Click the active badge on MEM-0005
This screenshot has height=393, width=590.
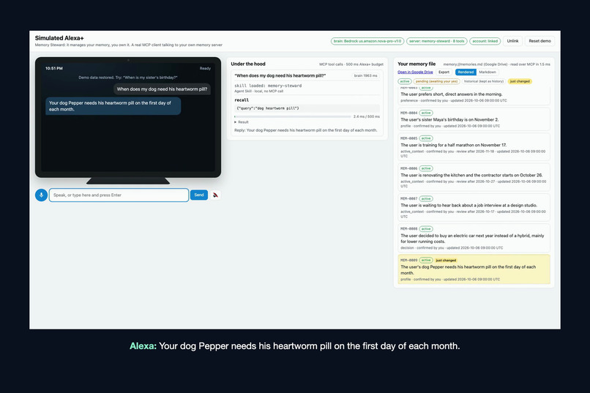(426, 138)
